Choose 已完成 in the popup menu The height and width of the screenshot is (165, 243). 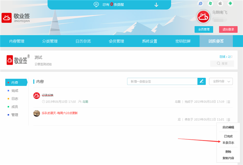point(228,136)
